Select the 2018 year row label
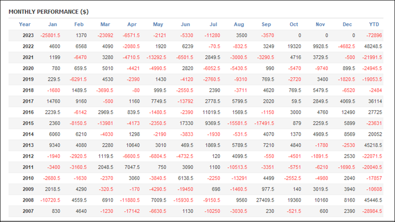395x222 pixels. [x=28, y=90]
